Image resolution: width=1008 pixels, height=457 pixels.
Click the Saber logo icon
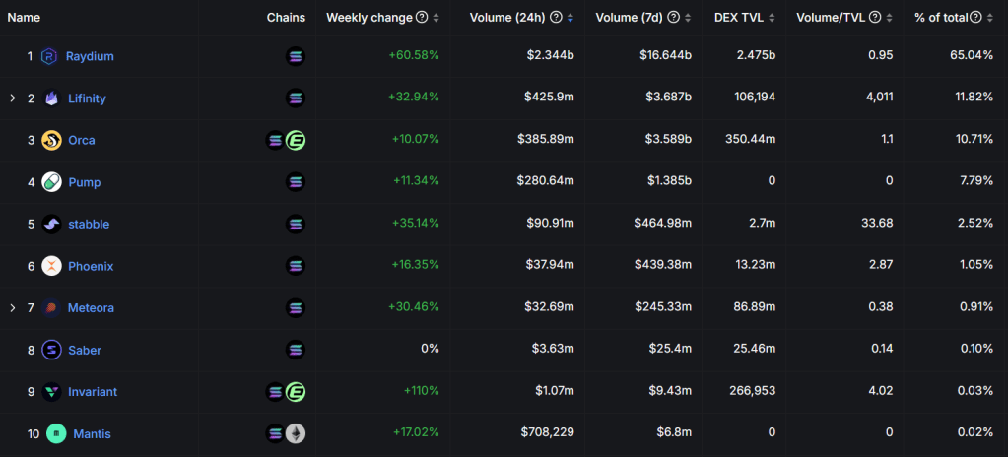pos(51,350)
